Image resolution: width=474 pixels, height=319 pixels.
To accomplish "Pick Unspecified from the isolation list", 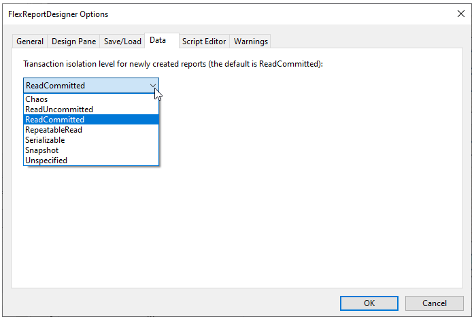I will (46, 161).
